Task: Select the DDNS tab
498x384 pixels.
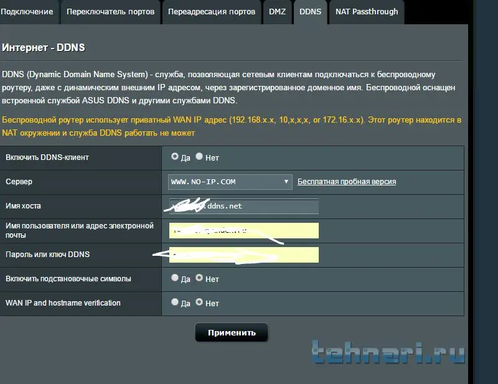Action: tap(310, 12)
